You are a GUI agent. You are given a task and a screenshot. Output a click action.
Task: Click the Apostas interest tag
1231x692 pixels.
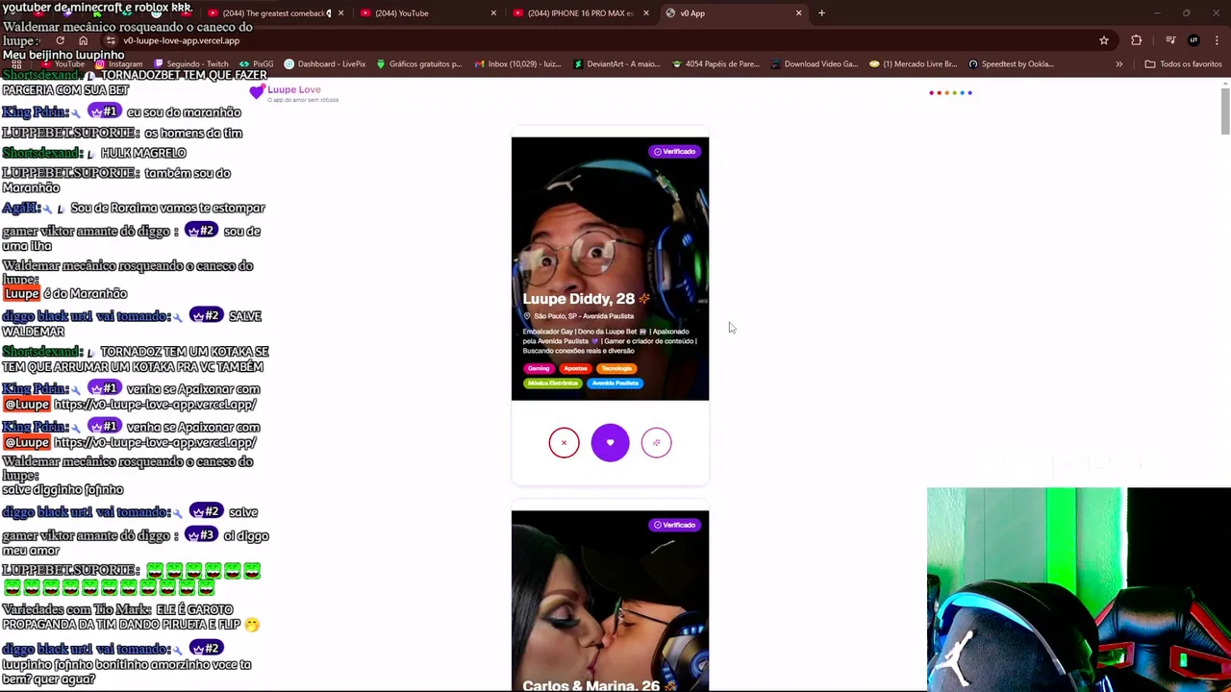(x=575, y=368)
